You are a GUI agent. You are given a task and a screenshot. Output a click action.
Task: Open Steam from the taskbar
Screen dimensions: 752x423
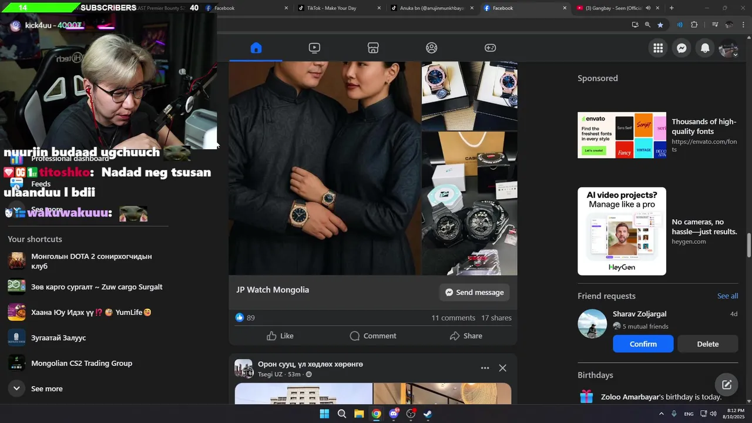[428, 414]
